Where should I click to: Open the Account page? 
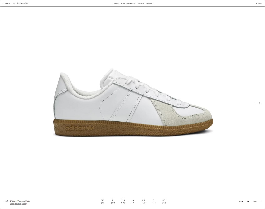tap(259, 3)
